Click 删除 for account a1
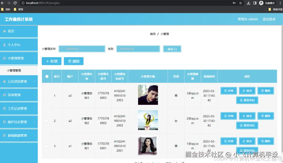The image size is (283, 163). 266,141
